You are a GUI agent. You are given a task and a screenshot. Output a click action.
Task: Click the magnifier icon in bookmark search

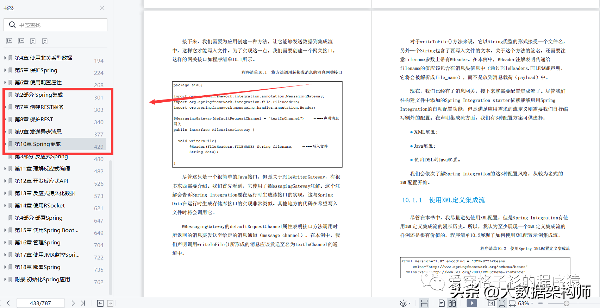pos(12,25)
